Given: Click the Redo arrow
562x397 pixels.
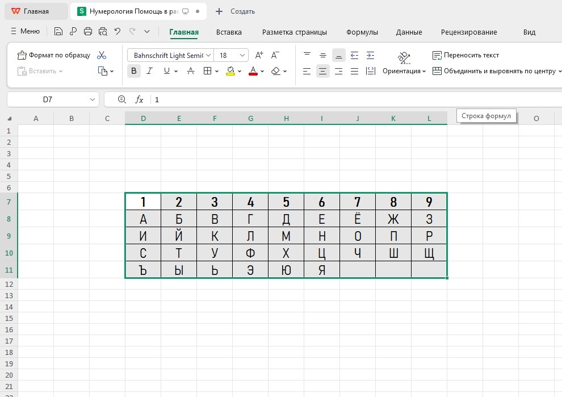Looking at the screenshot, I should click(x=132, y=32).
